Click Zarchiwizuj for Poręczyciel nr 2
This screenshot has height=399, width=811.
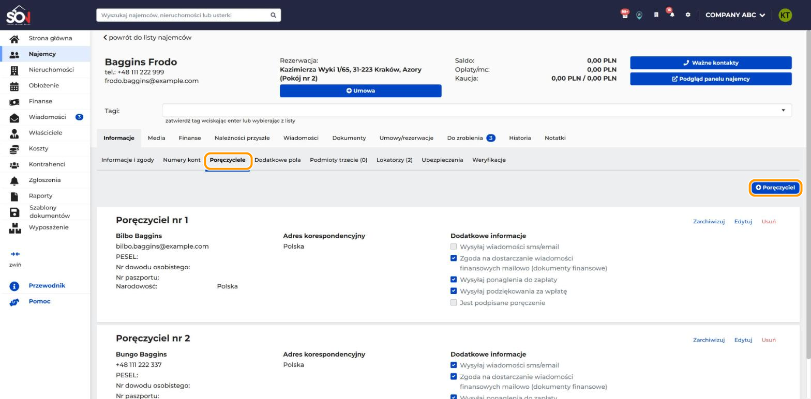[709, 340]
